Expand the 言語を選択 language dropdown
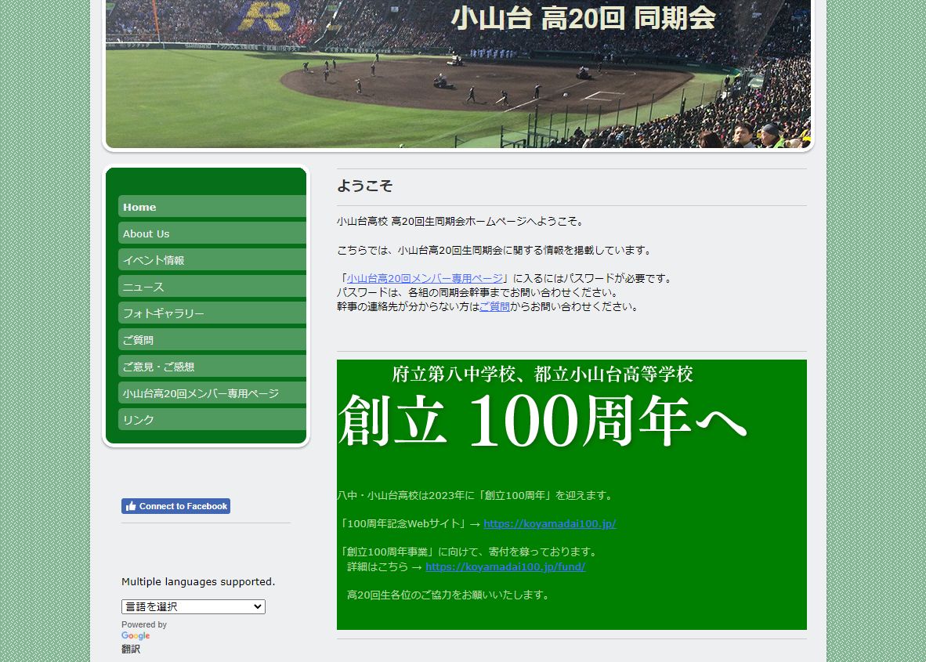Viewport: 926px width, 662px height. (193, 607)
